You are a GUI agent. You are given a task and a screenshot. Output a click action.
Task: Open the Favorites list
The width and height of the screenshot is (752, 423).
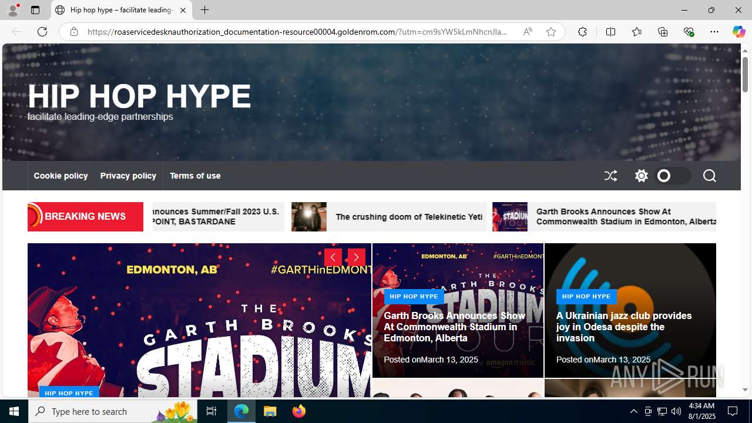(636, 32)
